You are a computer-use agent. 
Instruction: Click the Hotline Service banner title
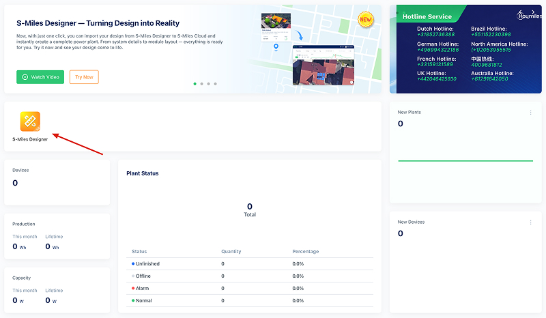coord(427,16)
